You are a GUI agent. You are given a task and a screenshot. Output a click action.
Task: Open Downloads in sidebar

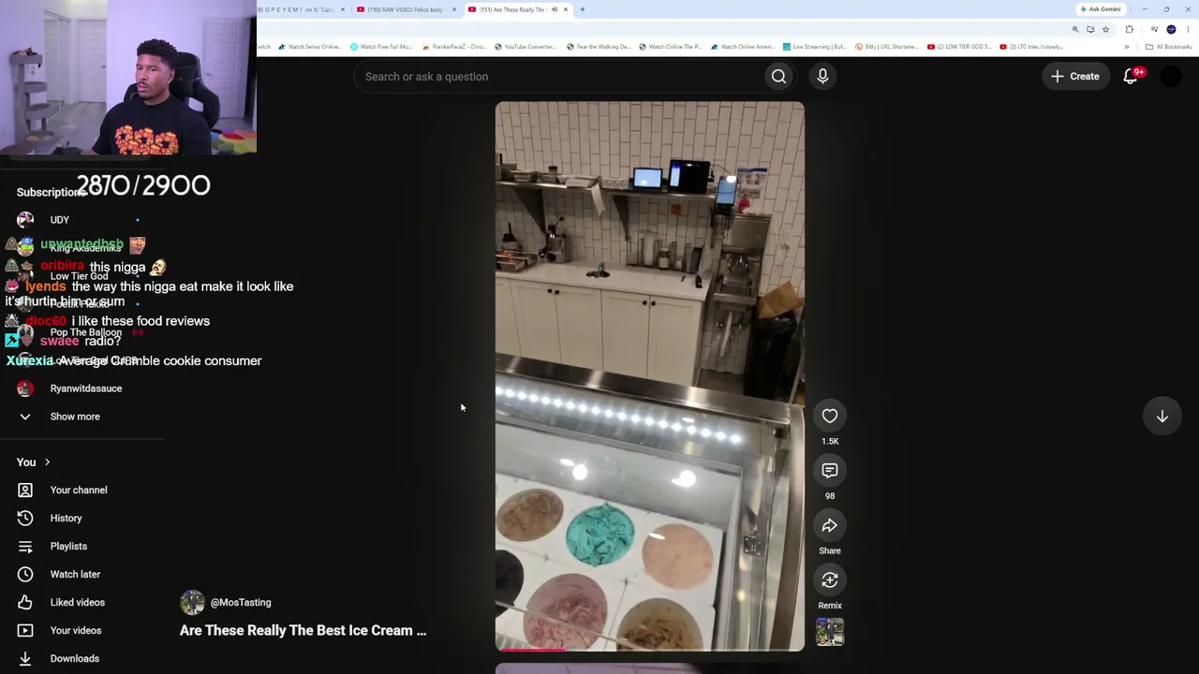tap(75, 658)
